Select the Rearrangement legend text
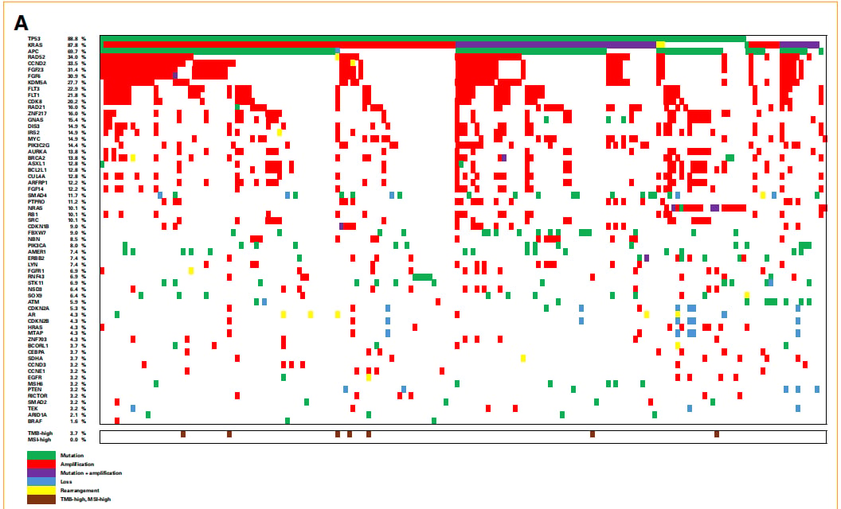 [x=80, y=490]
